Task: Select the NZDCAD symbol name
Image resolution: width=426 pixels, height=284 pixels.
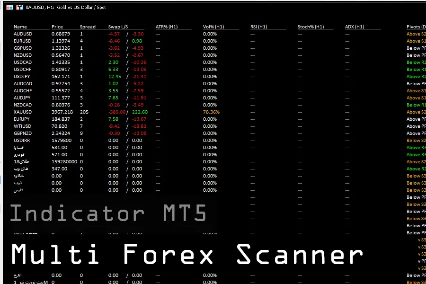Action: pos(23,105)
